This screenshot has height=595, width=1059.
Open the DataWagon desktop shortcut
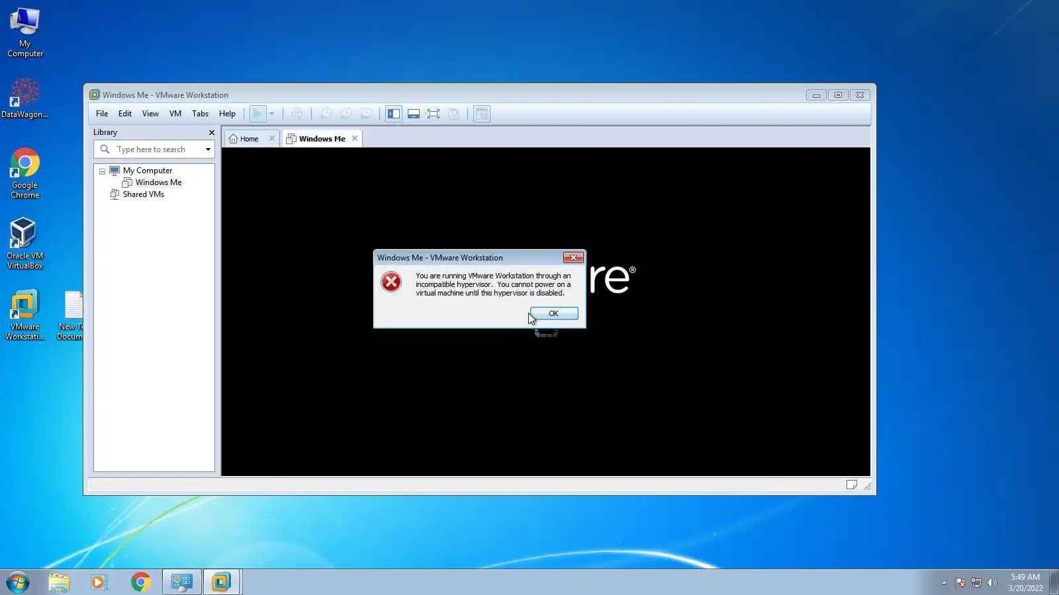25,98
